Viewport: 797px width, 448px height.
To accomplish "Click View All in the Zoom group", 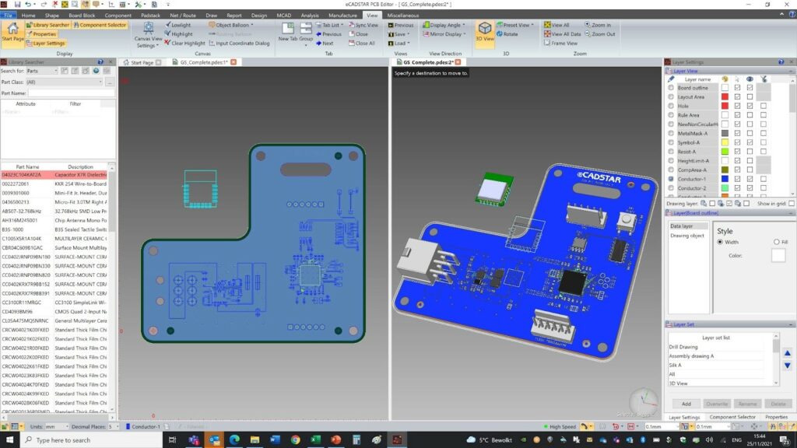I will point(556,25).
